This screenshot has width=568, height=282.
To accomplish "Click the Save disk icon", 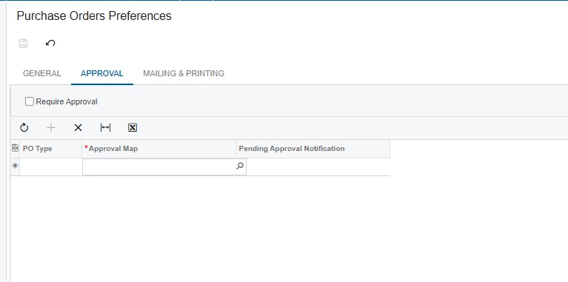I will (x=23, y=43).
